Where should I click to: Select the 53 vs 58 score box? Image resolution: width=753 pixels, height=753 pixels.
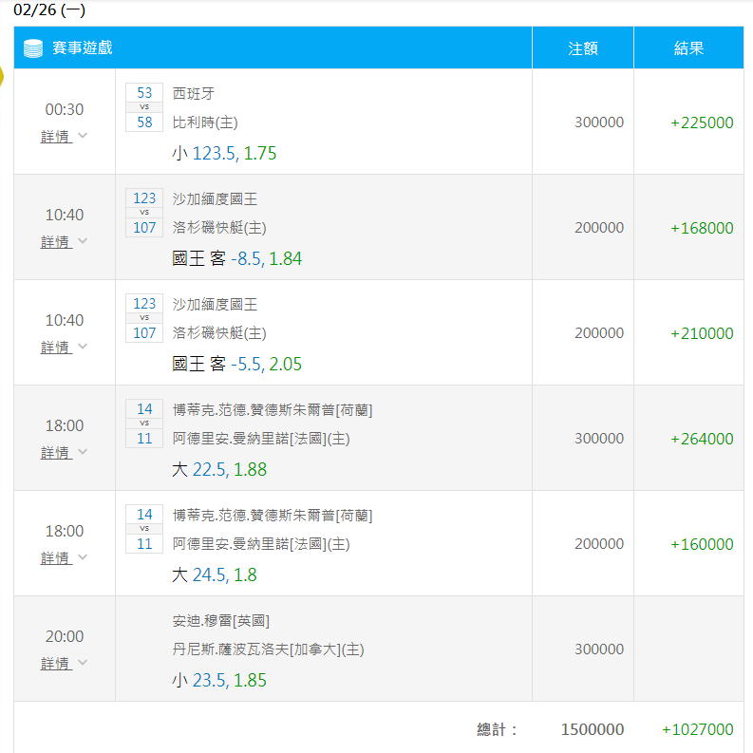tap(144, 107)
